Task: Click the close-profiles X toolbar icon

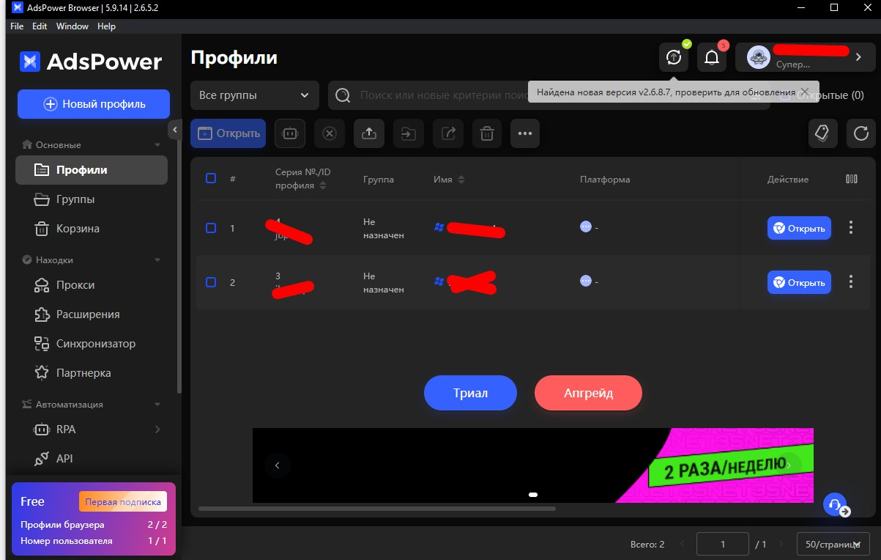Action: [330, 133]
